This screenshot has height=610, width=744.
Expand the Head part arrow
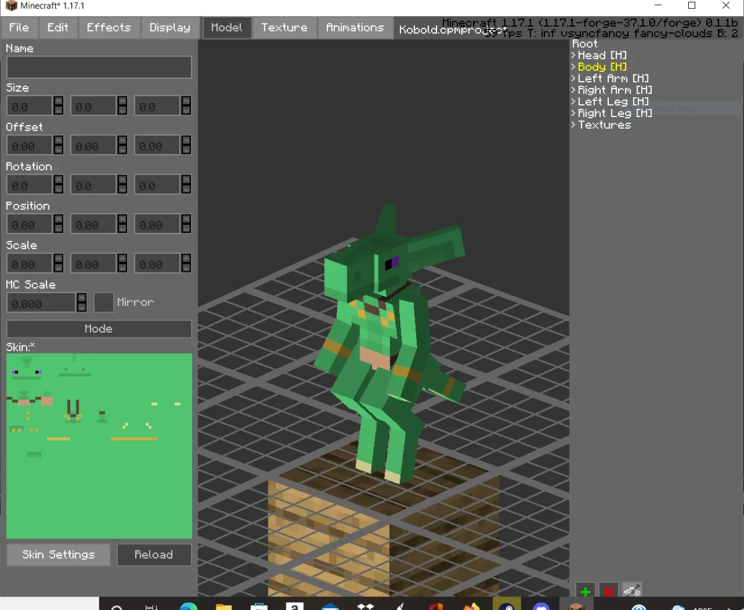[573, 56]
